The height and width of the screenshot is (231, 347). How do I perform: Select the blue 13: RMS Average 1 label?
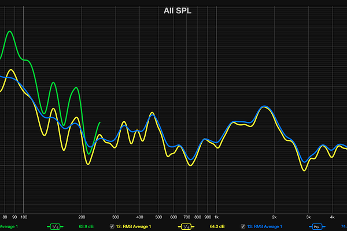point(264,226)
